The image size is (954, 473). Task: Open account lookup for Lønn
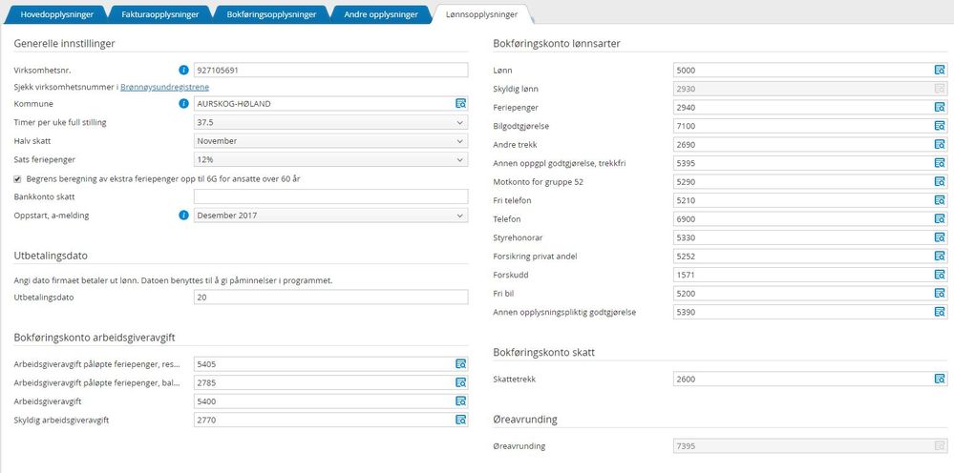(940, 70)
